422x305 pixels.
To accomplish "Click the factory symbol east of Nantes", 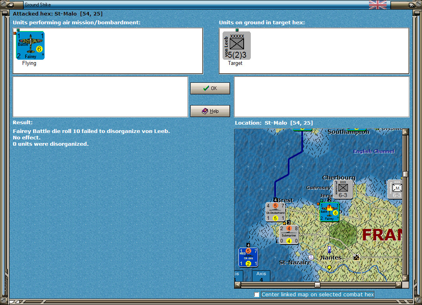I will pos(356,257).
